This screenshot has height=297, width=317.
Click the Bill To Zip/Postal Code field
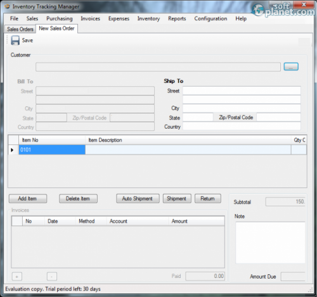point(132,118)
